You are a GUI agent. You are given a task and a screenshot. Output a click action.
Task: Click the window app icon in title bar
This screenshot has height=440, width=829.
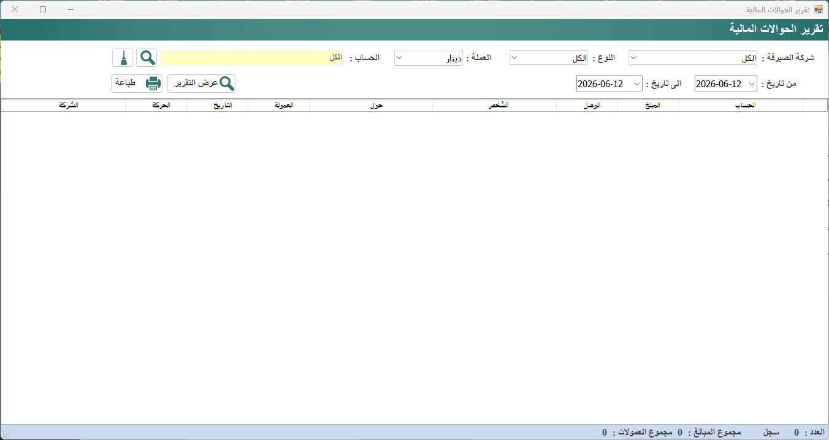[818, 9]
